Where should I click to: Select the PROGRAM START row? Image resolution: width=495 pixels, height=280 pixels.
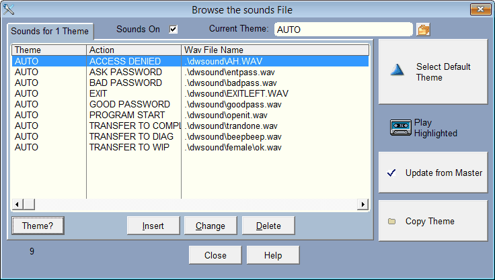[190, 115]
